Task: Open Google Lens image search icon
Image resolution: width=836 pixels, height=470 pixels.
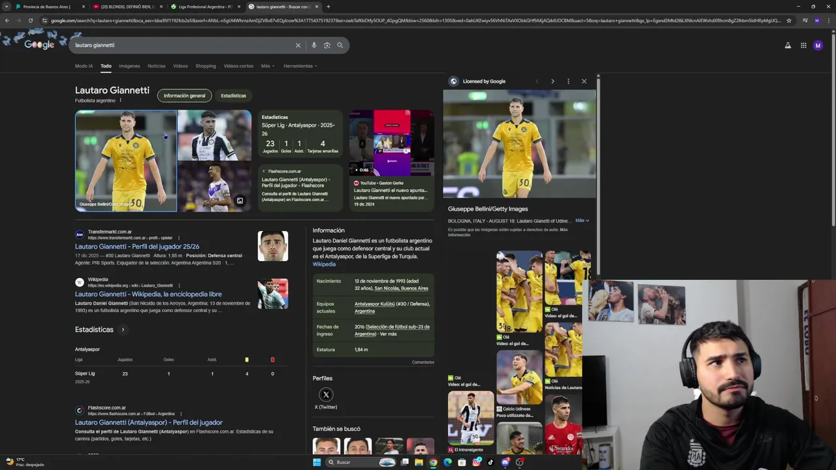Action: (327, 45)
